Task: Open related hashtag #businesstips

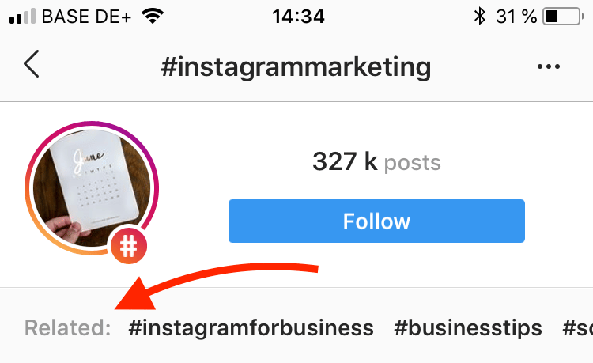Action: [x=468, y=328]
